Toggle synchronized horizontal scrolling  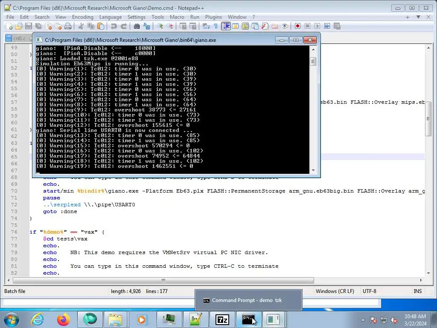(x=192, y=26)
